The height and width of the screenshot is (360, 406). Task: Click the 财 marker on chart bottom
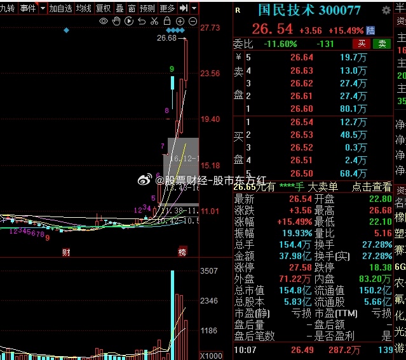tap(66, 252)
